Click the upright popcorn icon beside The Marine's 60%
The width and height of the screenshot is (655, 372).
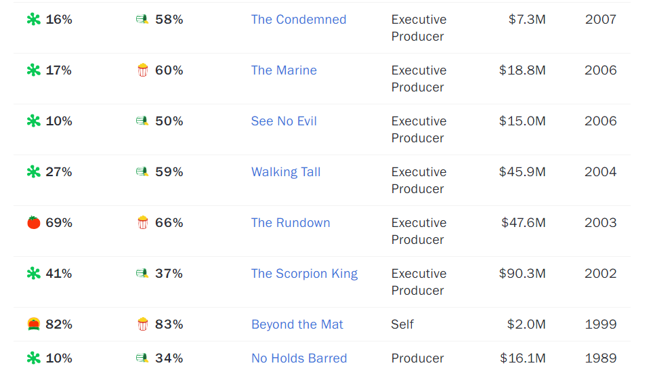tap(143, 70)
